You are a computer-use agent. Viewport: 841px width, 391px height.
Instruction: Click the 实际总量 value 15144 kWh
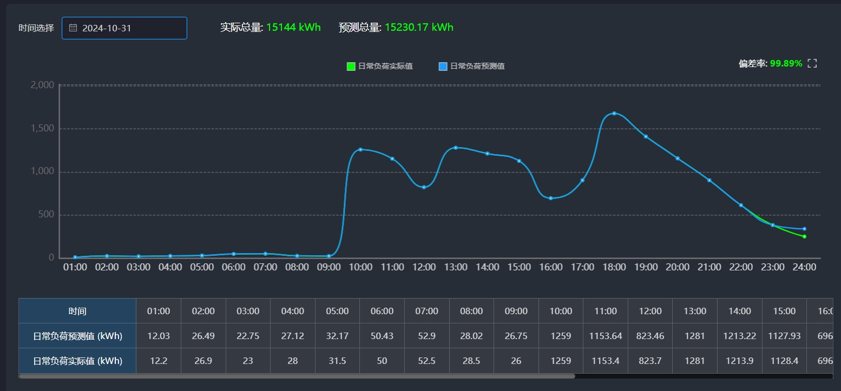coord(293,27)
